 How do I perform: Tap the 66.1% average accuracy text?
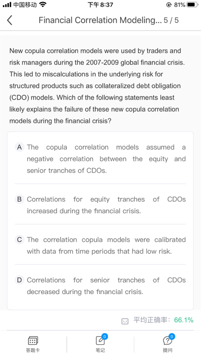(x=184, y=320)
